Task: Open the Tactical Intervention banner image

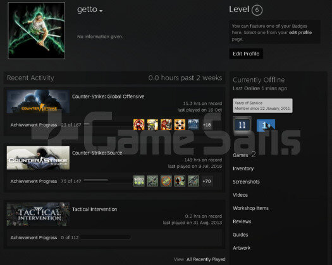Action: coord(38,215)
